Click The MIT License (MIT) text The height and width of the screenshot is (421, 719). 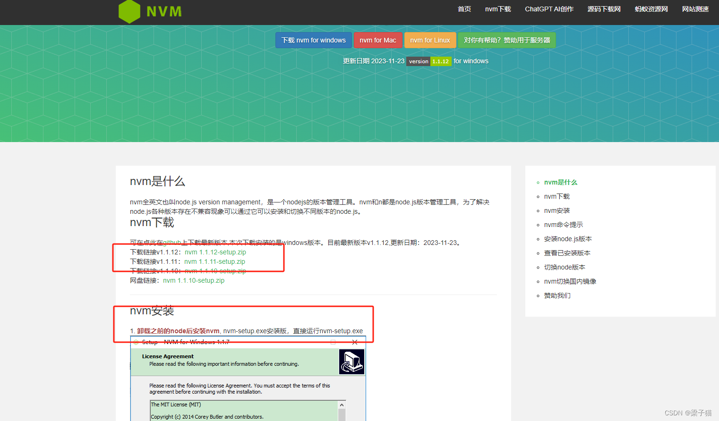coord(176,404)
